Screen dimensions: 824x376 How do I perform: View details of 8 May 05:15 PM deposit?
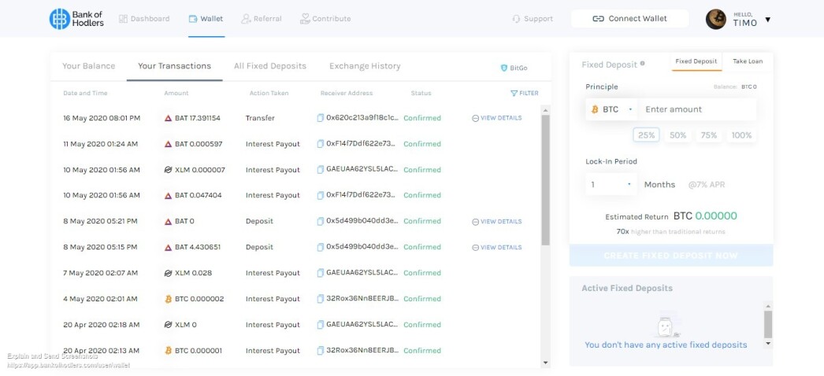496,248
